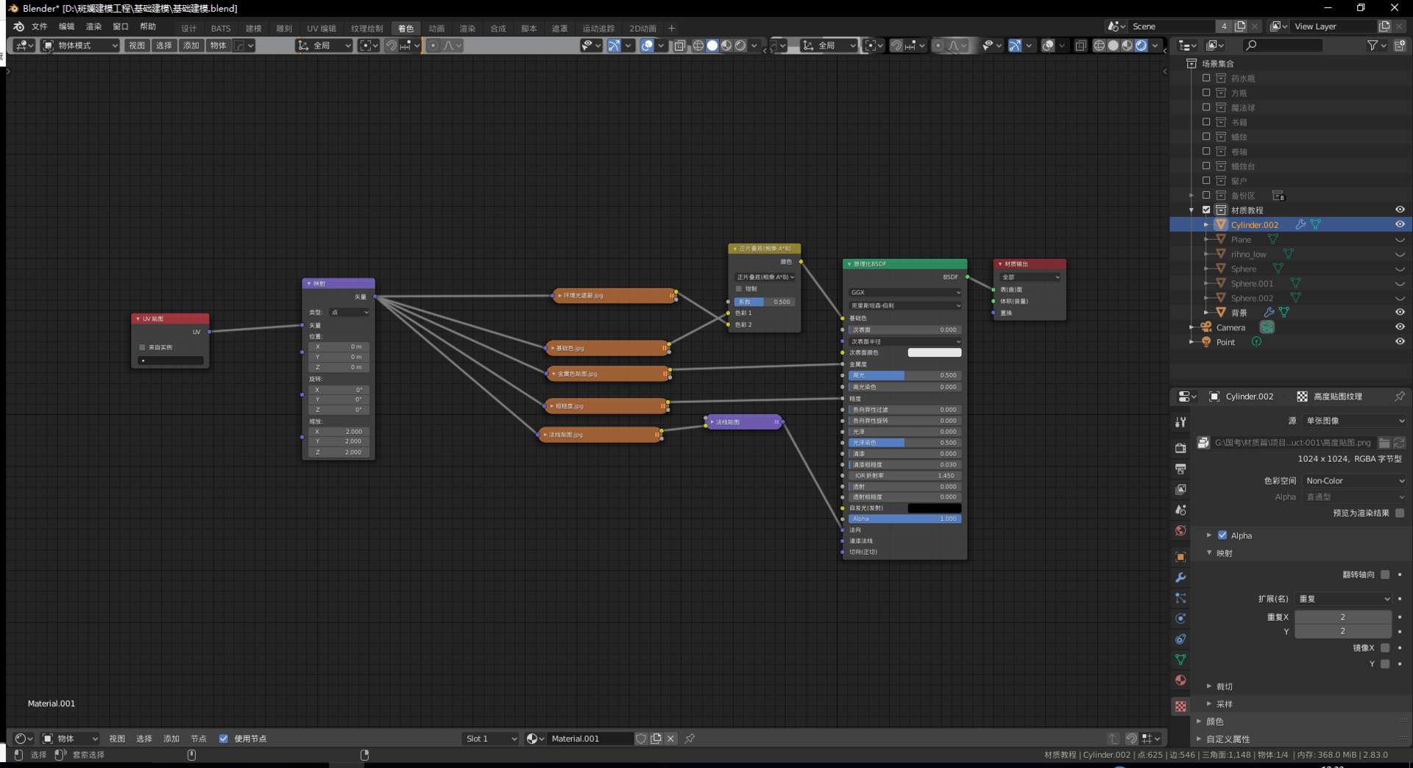Select rendered viewport shading in right viewport

(x=1141, y=46)
